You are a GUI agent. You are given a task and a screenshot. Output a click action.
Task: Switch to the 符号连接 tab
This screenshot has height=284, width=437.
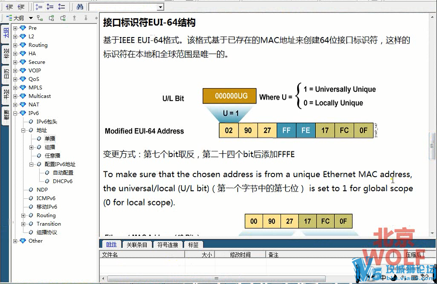coord(168,244)
